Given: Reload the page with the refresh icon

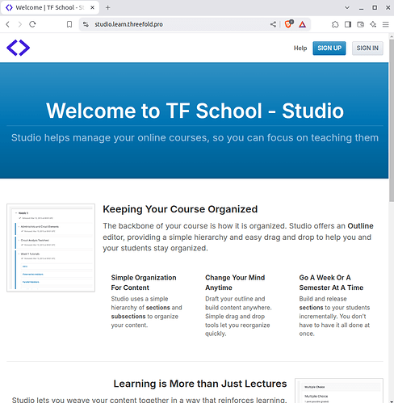Looking at the screenshot, I should pyautogui.click(x=32, y=24).
